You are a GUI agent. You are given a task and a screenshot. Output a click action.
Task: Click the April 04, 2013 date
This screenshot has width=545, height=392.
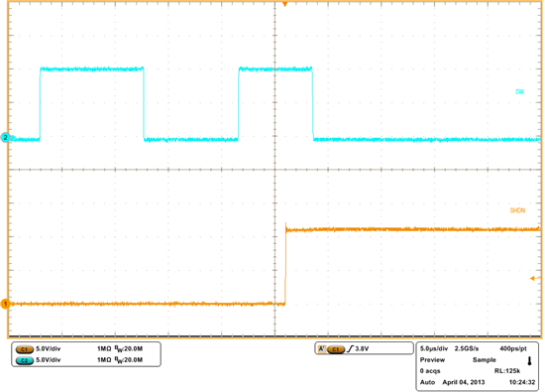464,382
